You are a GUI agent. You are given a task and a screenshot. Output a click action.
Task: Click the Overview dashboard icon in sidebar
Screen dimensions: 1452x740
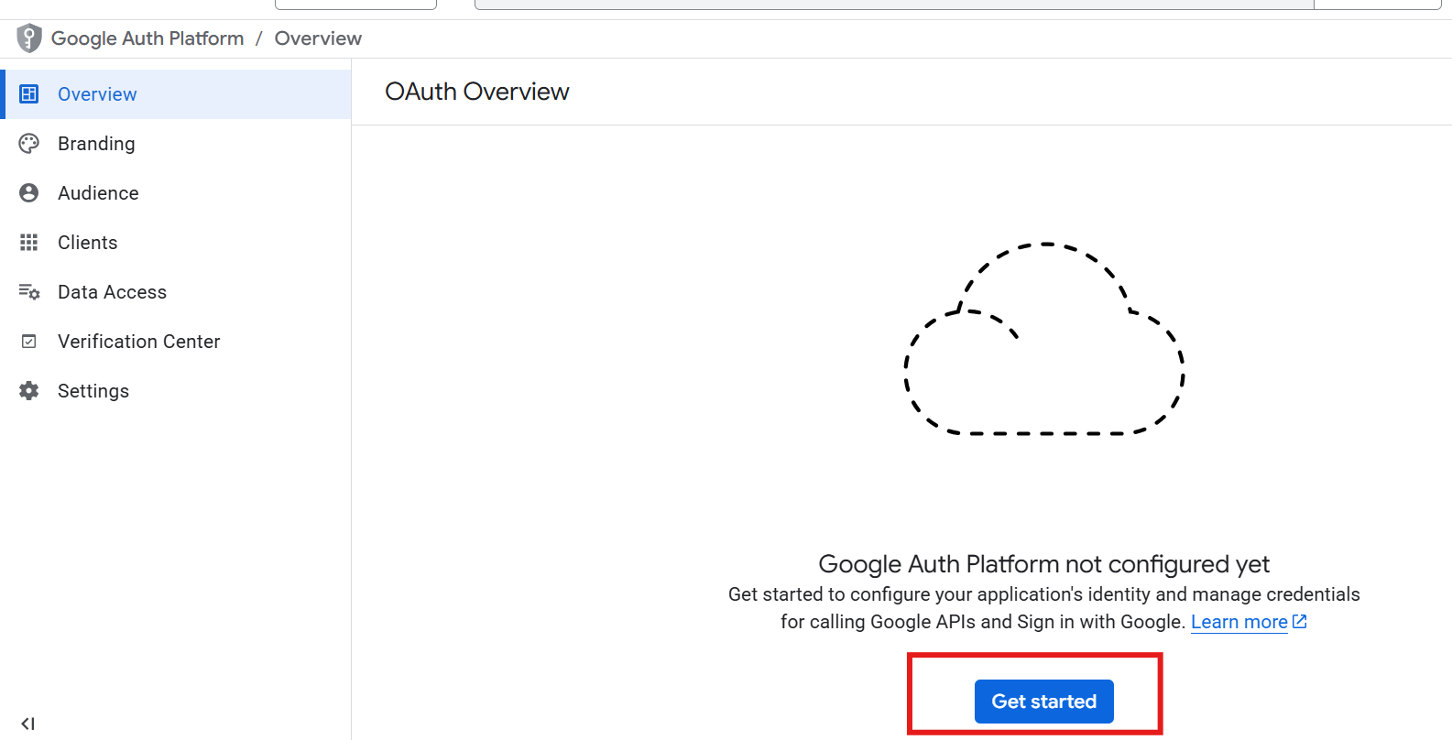coord(29,94)
